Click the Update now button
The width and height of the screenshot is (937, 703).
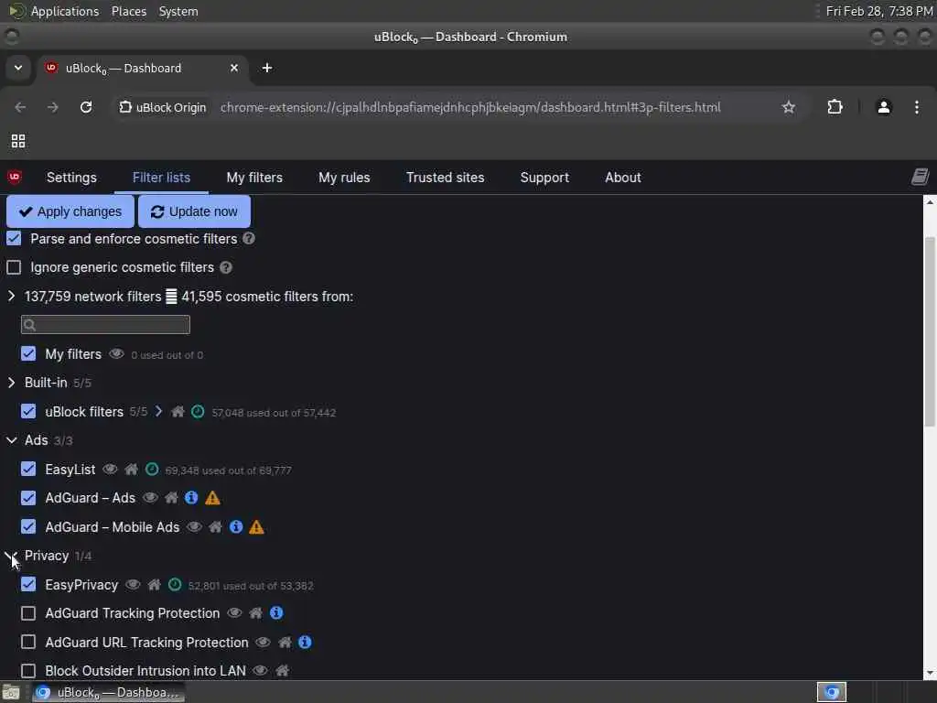click(194, 211)
